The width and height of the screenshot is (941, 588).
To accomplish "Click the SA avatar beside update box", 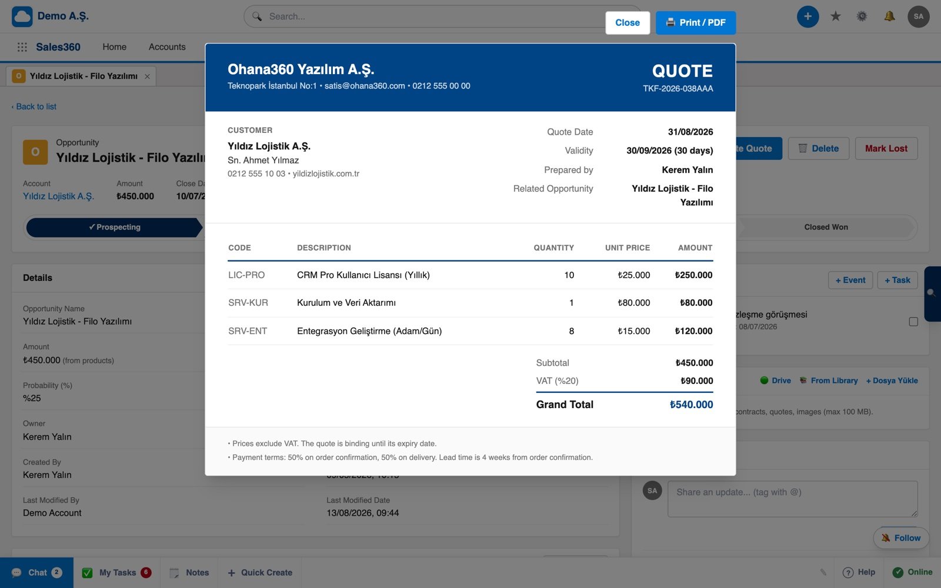I will [652, 490].
